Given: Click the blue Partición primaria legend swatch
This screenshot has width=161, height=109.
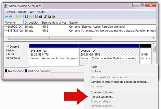Looking at the screenshot, I should (x=26, y=71).
